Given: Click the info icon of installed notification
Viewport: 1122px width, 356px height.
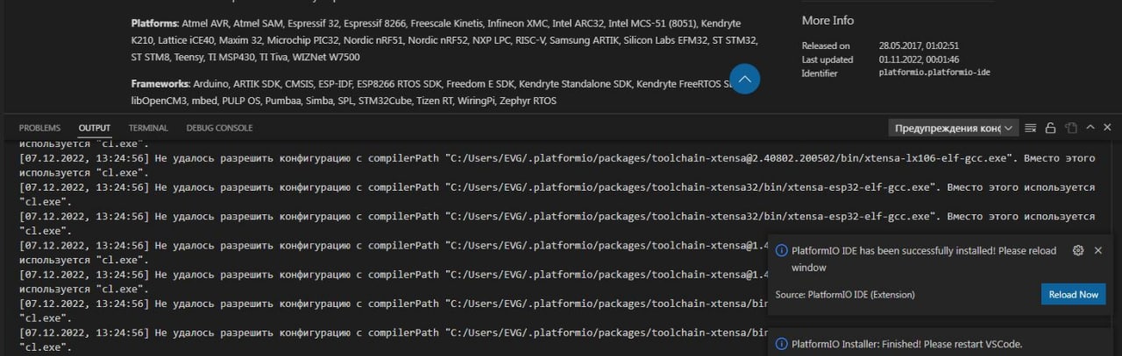Looking at the screenshot, I should [782, 251].
